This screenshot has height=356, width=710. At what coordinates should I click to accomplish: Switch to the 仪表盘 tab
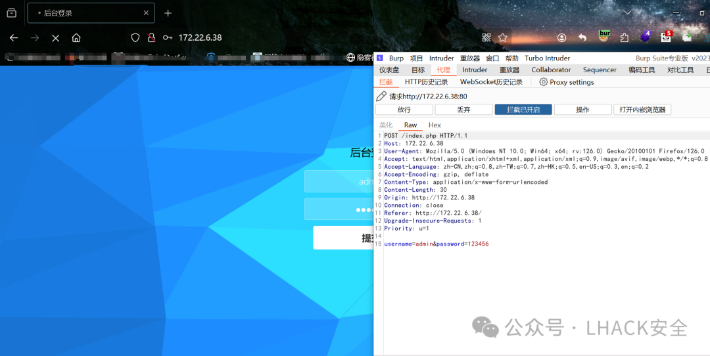click(x=389, y=70)
